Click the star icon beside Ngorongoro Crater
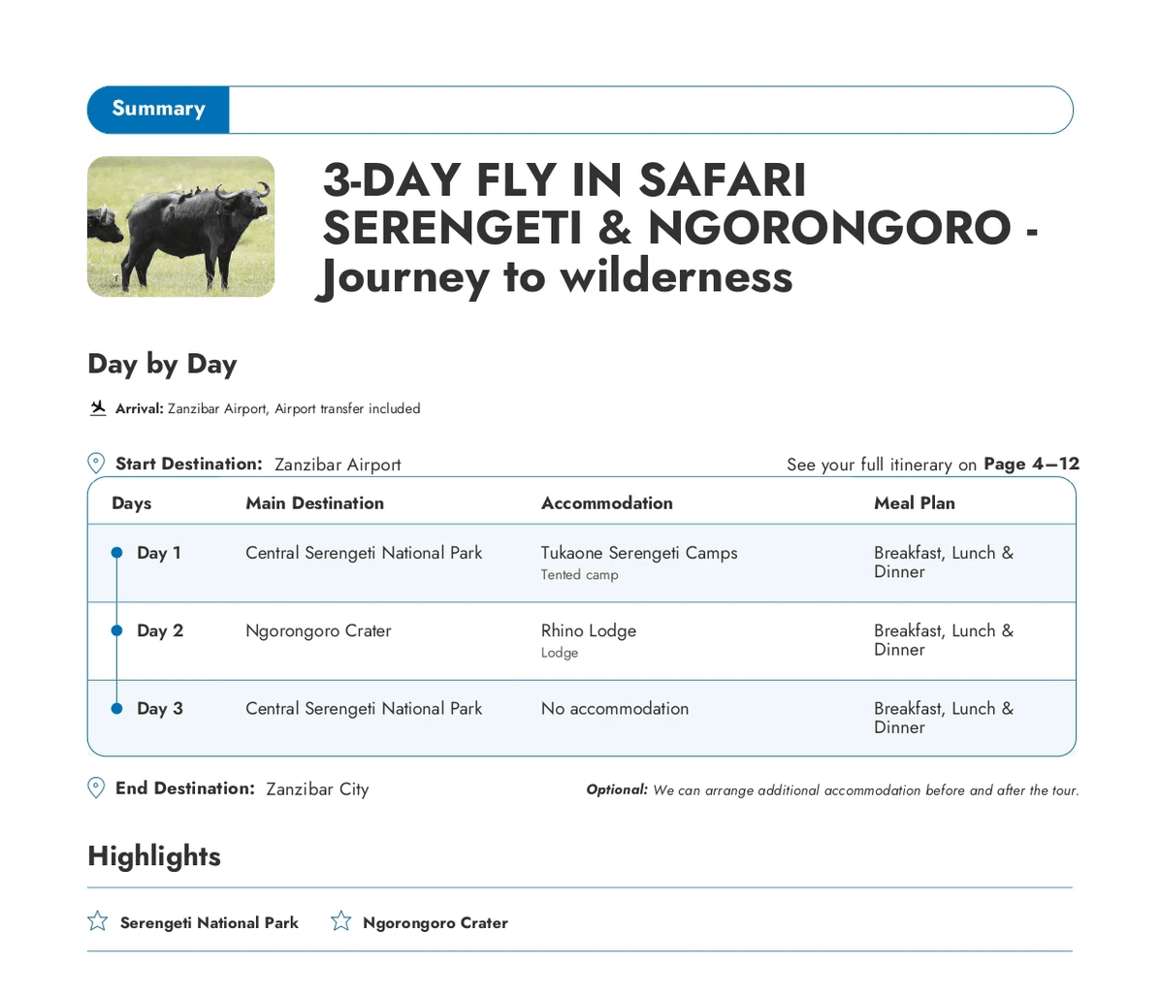 coord(340,921)
